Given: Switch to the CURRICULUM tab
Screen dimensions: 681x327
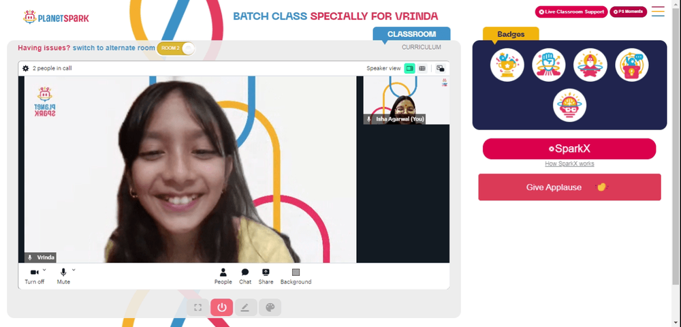Looking at the screenshot, I should click(422, 47).
